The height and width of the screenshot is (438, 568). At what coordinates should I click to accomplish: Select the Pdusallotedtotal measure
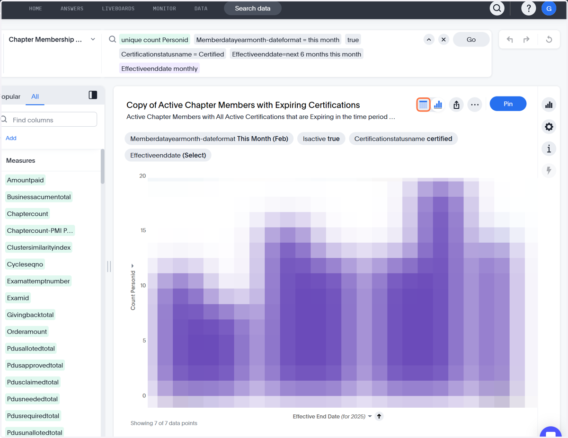[31, 349]
